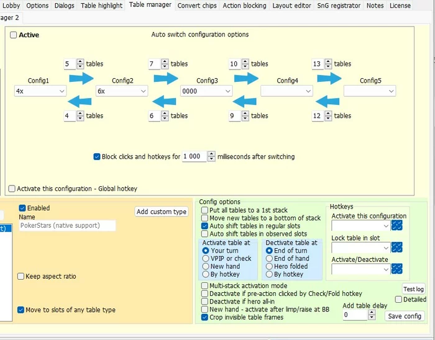Select By hotkey under Activate table at

(x=206, y=274)
